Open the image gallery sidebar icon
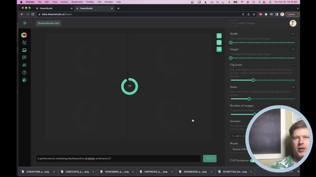Image resolution: width=316 pixels, height=177 pixels. (x=24, y=50)
